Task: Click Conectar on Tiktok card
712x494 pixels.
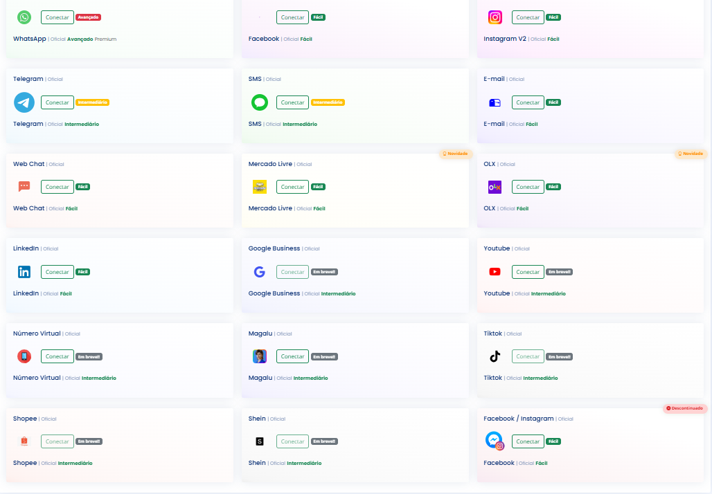Action: click(x=528, y=356)
